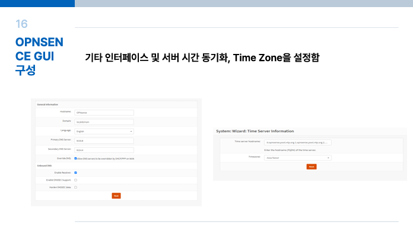Click the Domain field showing localdomain

104,122
